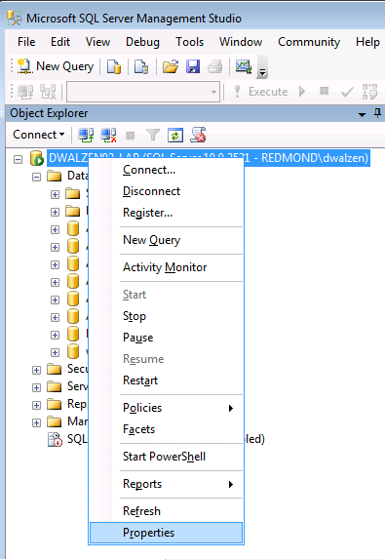The image size is (385, 560).
Task: Expand the Secu... folder node
Action: (36, 370)
